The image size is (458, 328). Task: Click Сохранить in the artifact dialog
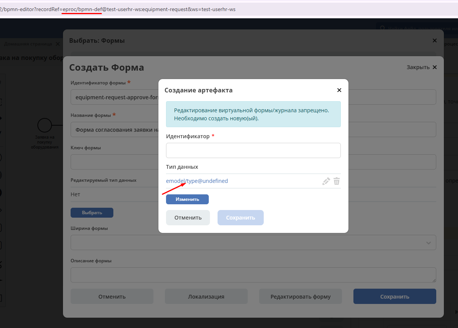click(x=240, y=218)
